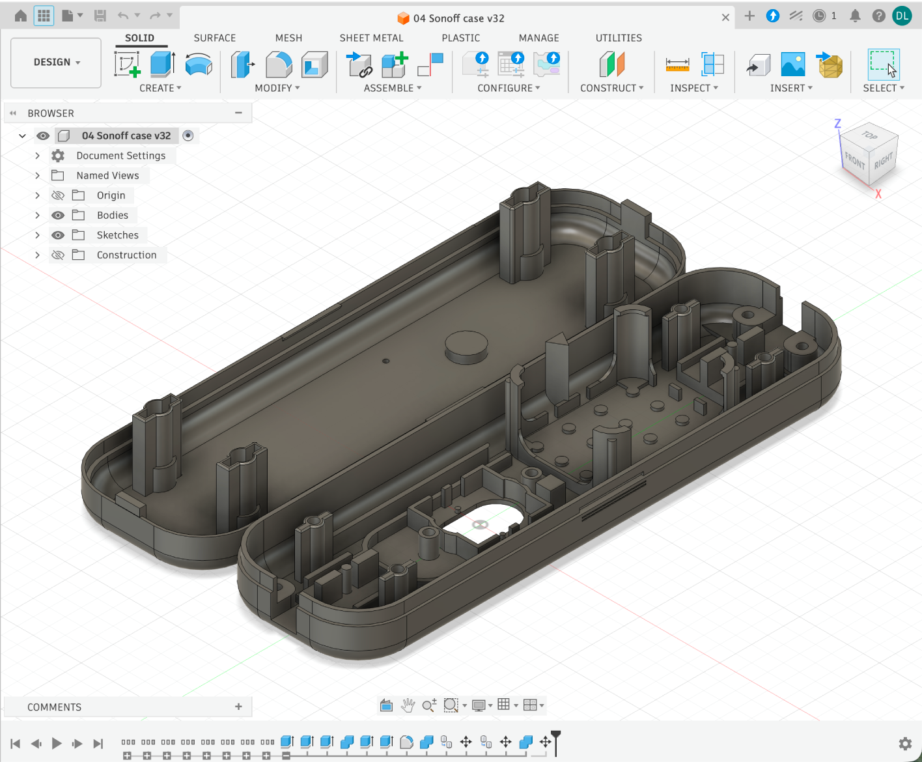
Task: Open the CONFIGURE dropdown menu
Action: pyautogui.click(x=509, y=88)
